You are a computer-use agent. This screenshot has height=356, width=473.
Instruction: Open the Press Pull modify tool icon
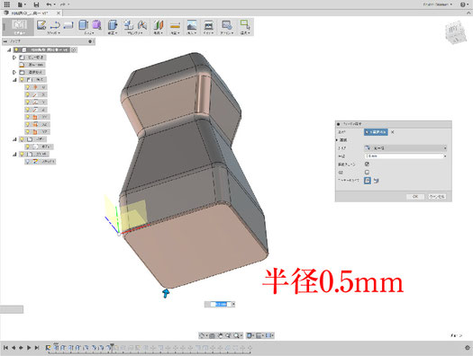point(113,25)
